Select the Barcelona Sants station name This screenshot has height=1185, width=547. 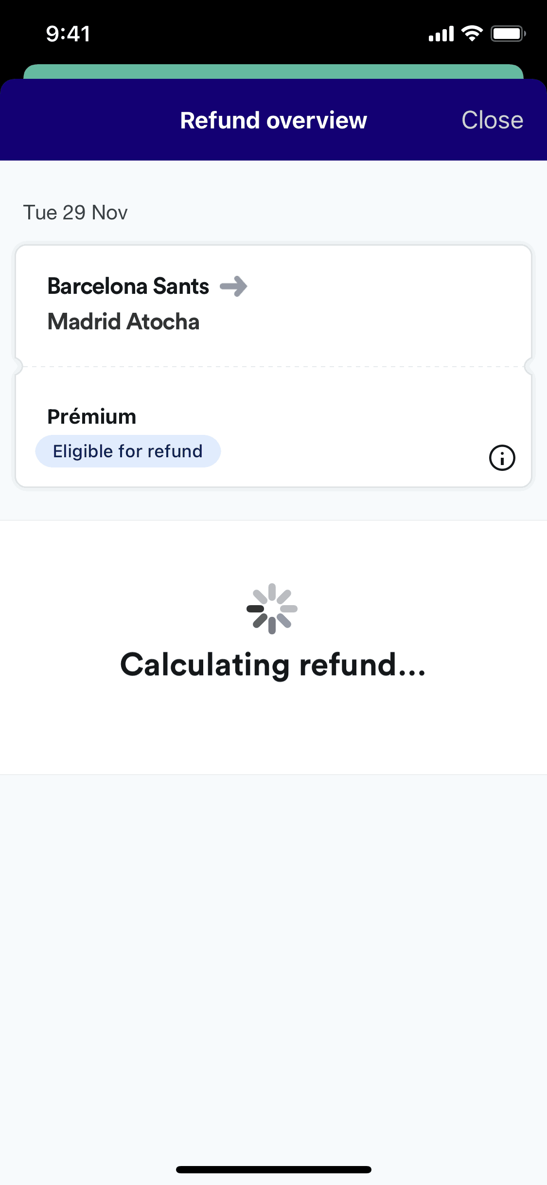[x=128, y=286]
